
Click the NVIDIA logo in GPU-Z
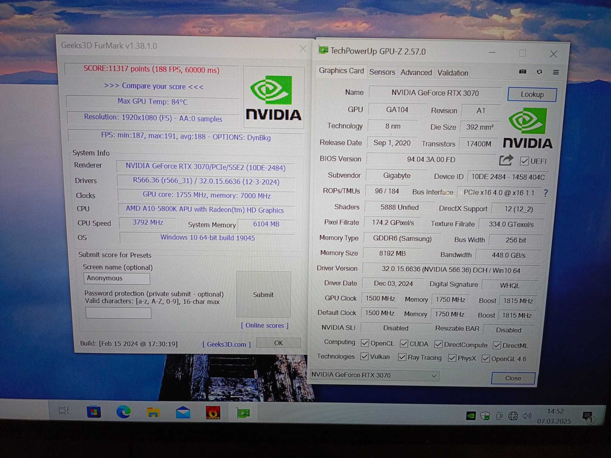(528, 128)
